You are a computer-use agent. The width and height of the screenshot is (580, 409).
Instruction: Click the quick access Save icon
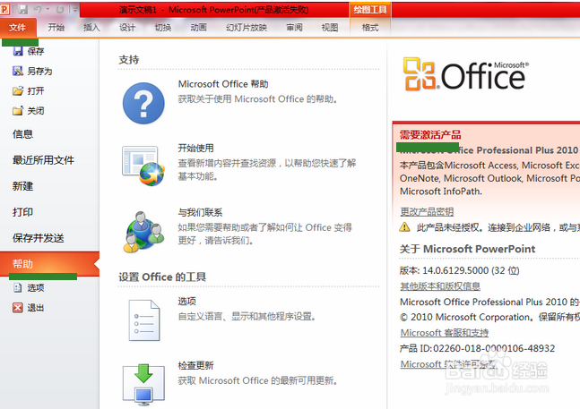point(23,9)
